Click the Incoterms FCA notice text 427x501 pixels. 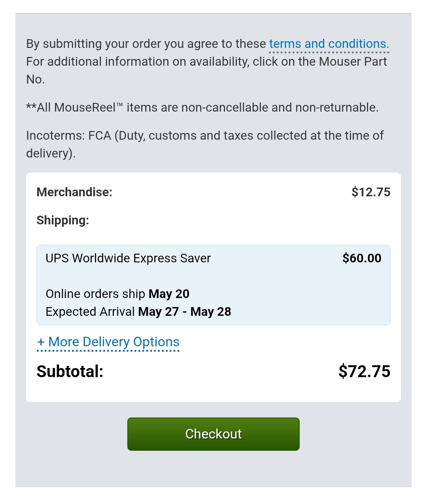(x=205, y=144)
